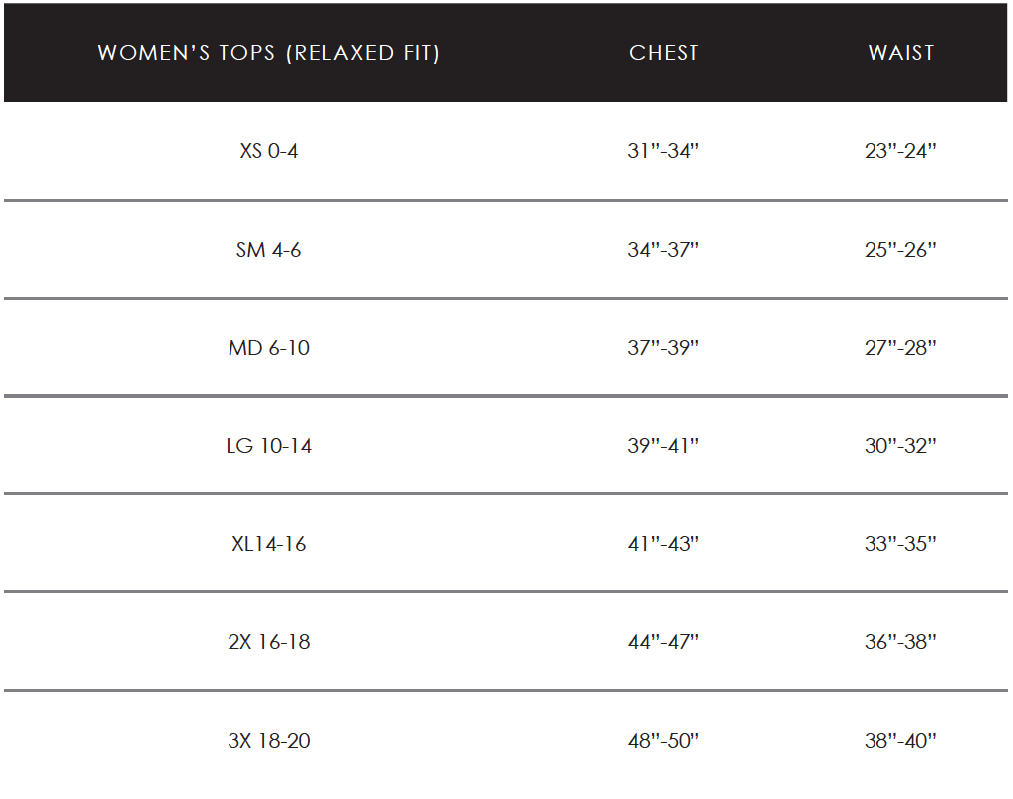Click the SM 4-6 size label
This screenshot has width=1013, height=799.
268,250
